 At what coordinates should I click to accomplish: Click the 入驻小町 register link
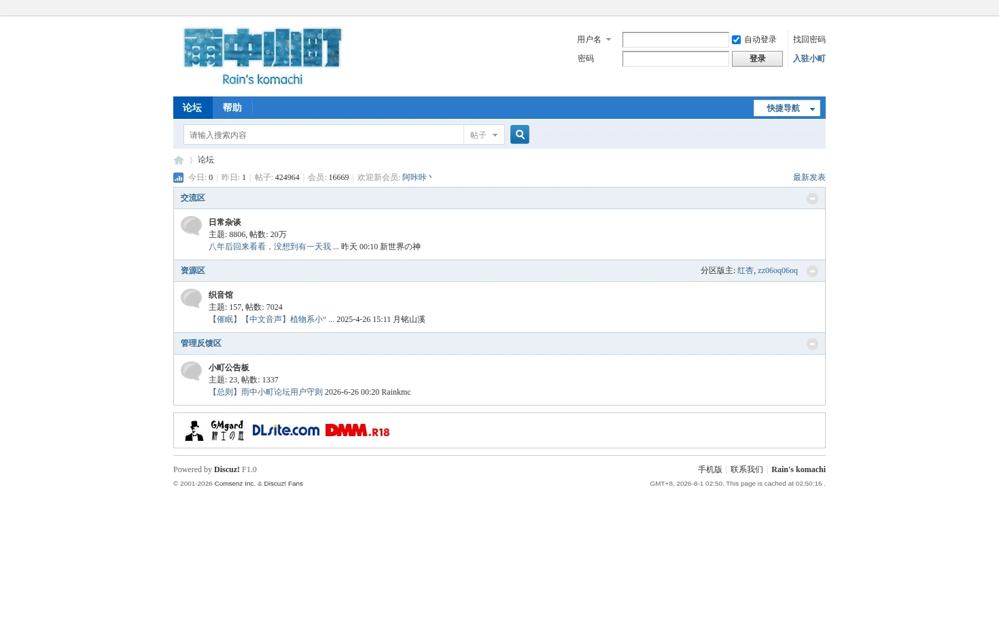[809, 58]
